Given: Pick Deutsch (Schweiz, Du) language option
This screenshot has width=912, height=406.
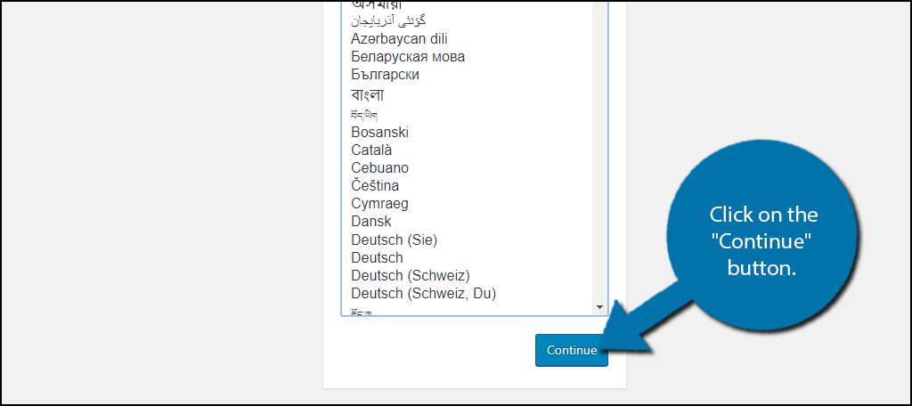Looking at the screenshot, I should (x=423, y=294).
